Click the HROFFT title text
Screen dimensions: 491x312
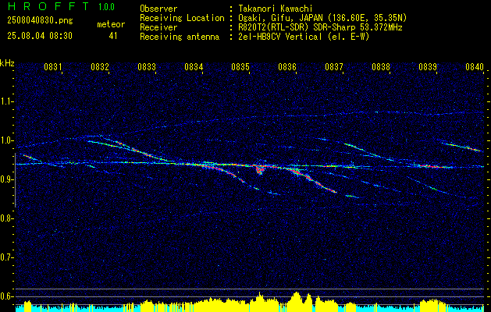coord(48,6)
